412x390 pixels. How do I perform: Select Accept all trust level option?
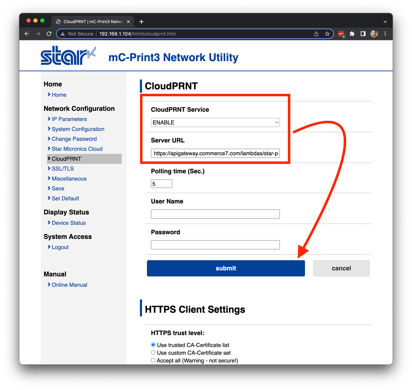(153, 360)
